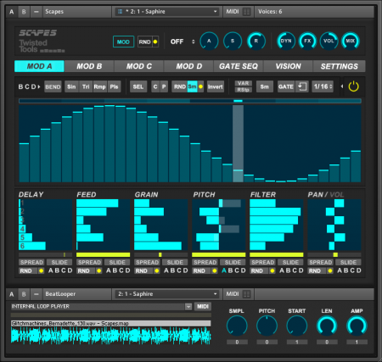The width and height of the screenshot is (382, 362).
Task: Click the PITCH knob in BeatLooper
Action: click(267, 326)
